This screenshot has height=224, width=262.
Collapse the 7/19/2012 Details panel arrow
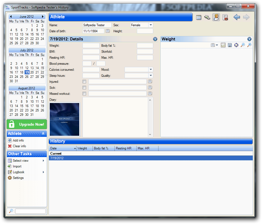[155, 39]
